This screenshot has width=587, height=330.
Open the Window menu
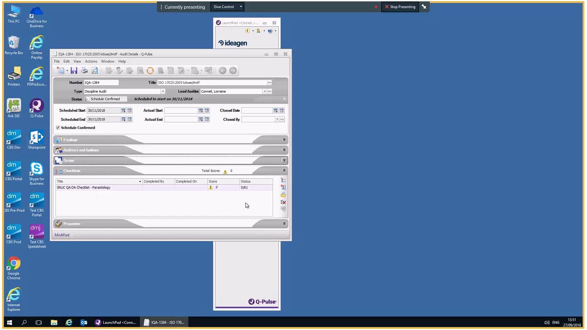click(108, 61)
